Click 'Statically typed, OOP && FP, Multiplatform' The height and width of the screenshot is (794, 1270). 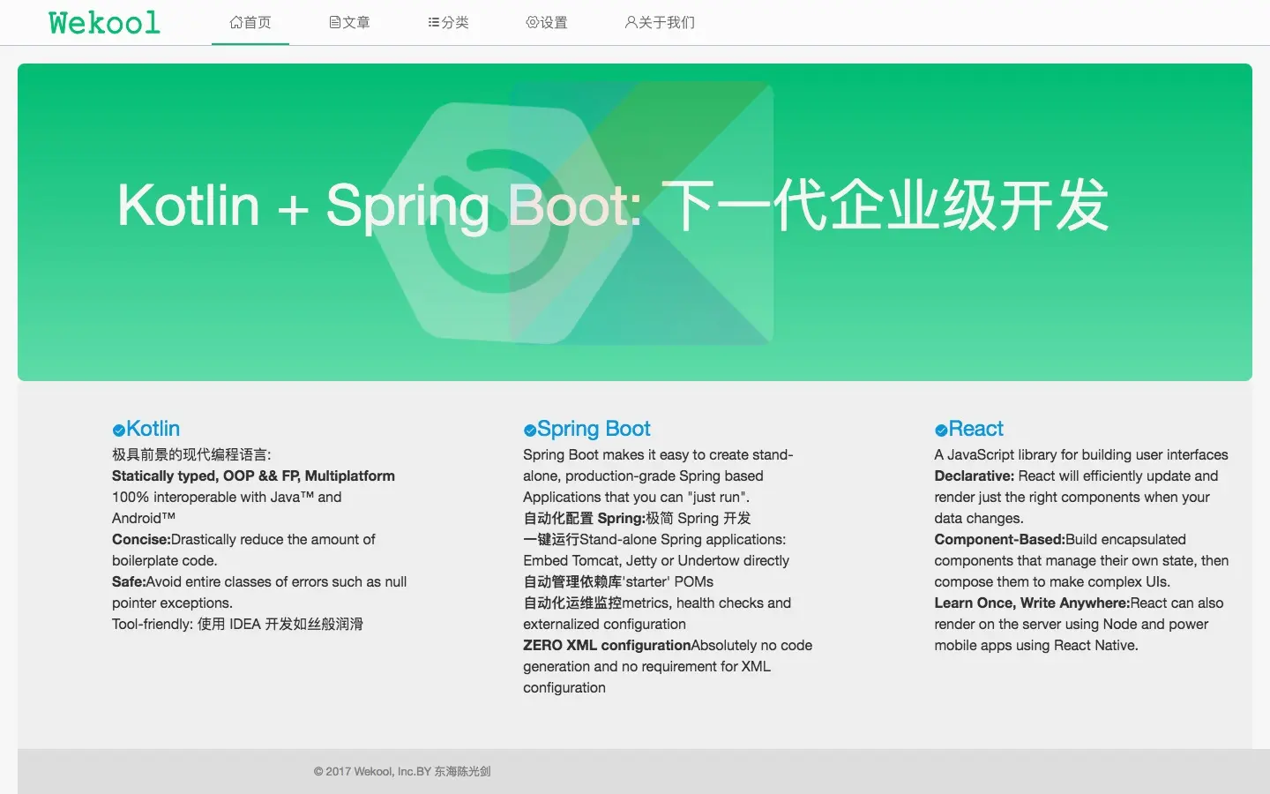click(x=253, y=476)
